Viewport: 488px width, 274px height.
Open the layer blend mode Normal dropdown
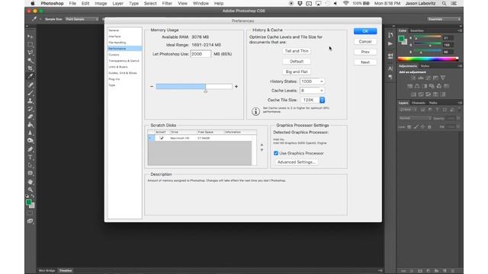tap(415, 119)
